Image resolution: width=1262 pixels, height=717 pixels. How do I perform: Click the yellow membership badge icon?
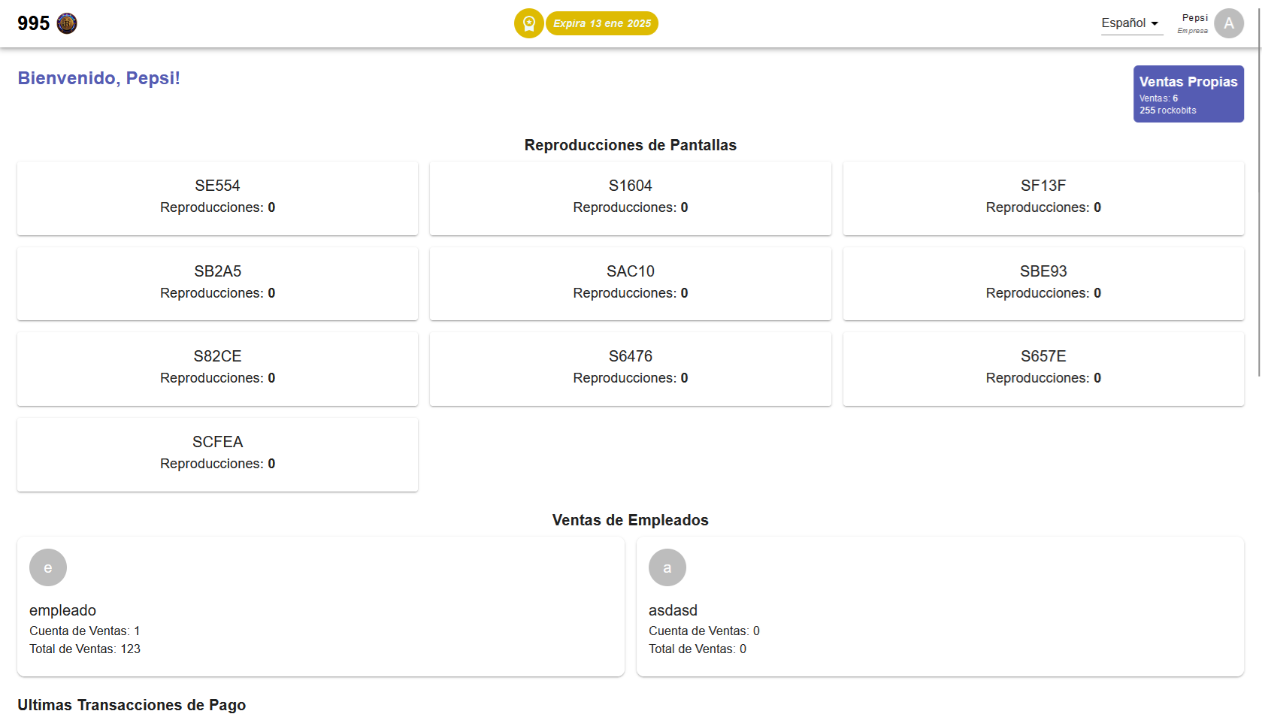coord(528,23)
